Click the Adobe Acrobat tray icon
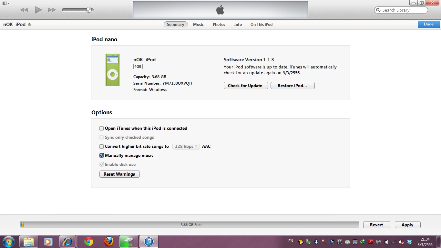441x248 pixels. pyautogui.click(x=371, y=242)
